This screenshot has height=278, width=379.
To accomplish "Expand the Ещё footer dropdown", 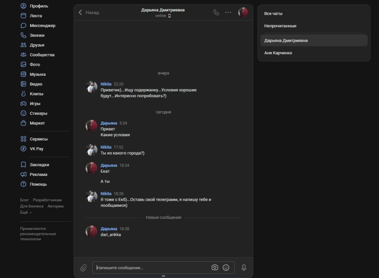I will (26, 213).
